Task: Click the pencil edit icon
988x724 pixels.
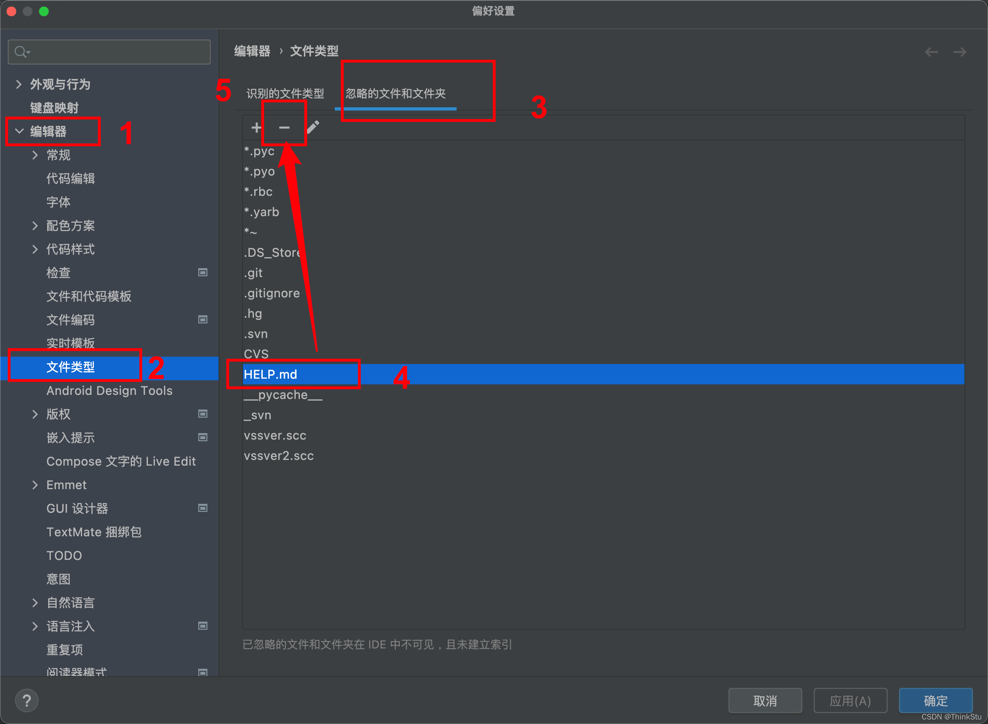Action: 313,128
